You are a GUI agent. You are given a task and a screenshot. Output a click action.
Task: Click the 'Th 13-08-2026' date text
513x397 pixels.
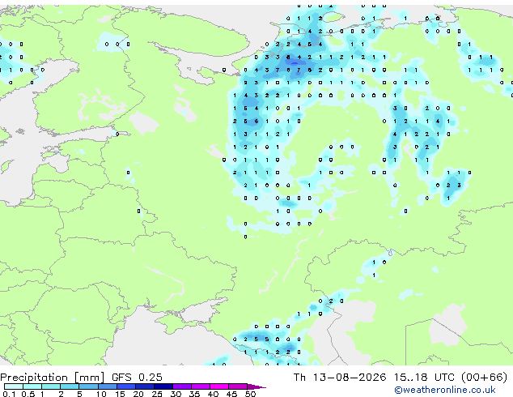340,378
